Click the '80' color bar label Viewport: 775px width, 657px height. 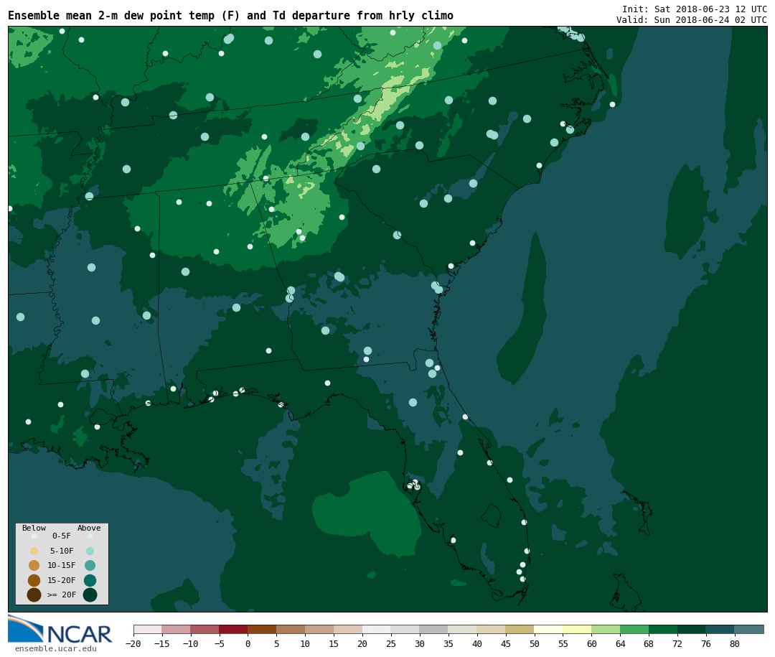click(735, 643)
